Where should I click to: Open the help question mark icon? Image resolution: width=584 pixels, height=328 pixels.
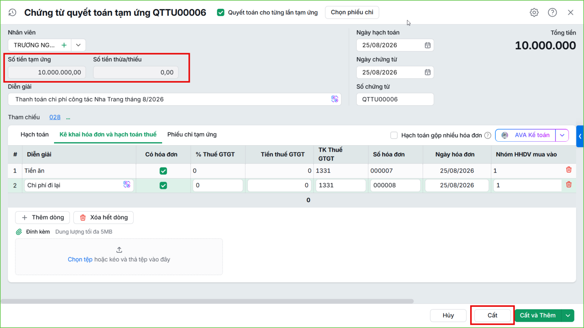[552, 12]
